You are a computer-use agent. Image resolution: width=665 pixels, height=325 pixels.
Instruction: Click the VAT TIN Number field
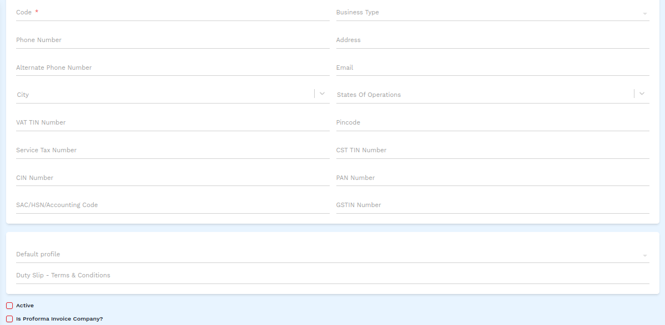[x=172, y=123]
